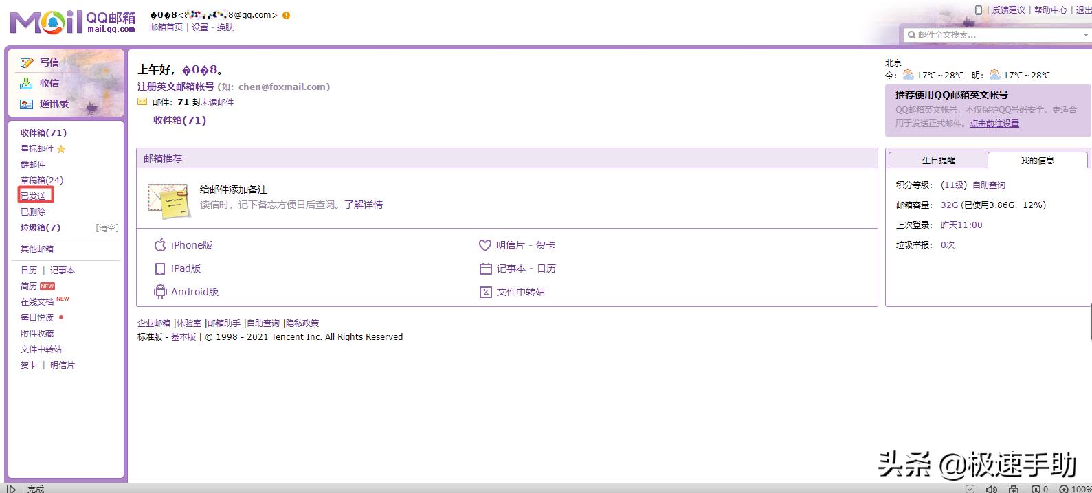1092x493 pixels.
Task: Click 邮箱首页 link in header
Action: click(x=166, y=27)
